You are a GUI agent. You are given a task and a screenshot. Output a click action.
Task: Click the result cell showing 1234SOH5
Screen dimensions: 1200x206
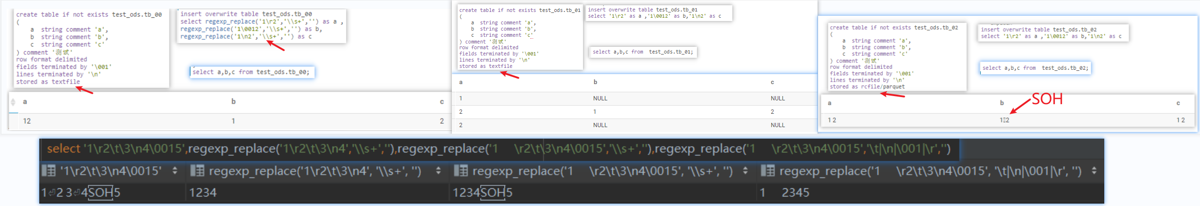coord(482,193)
